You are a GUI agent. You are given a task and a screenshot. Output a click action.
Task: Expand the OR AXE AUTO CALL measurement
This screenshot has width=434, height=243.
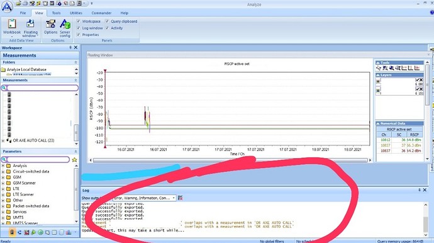click(3, 140)
